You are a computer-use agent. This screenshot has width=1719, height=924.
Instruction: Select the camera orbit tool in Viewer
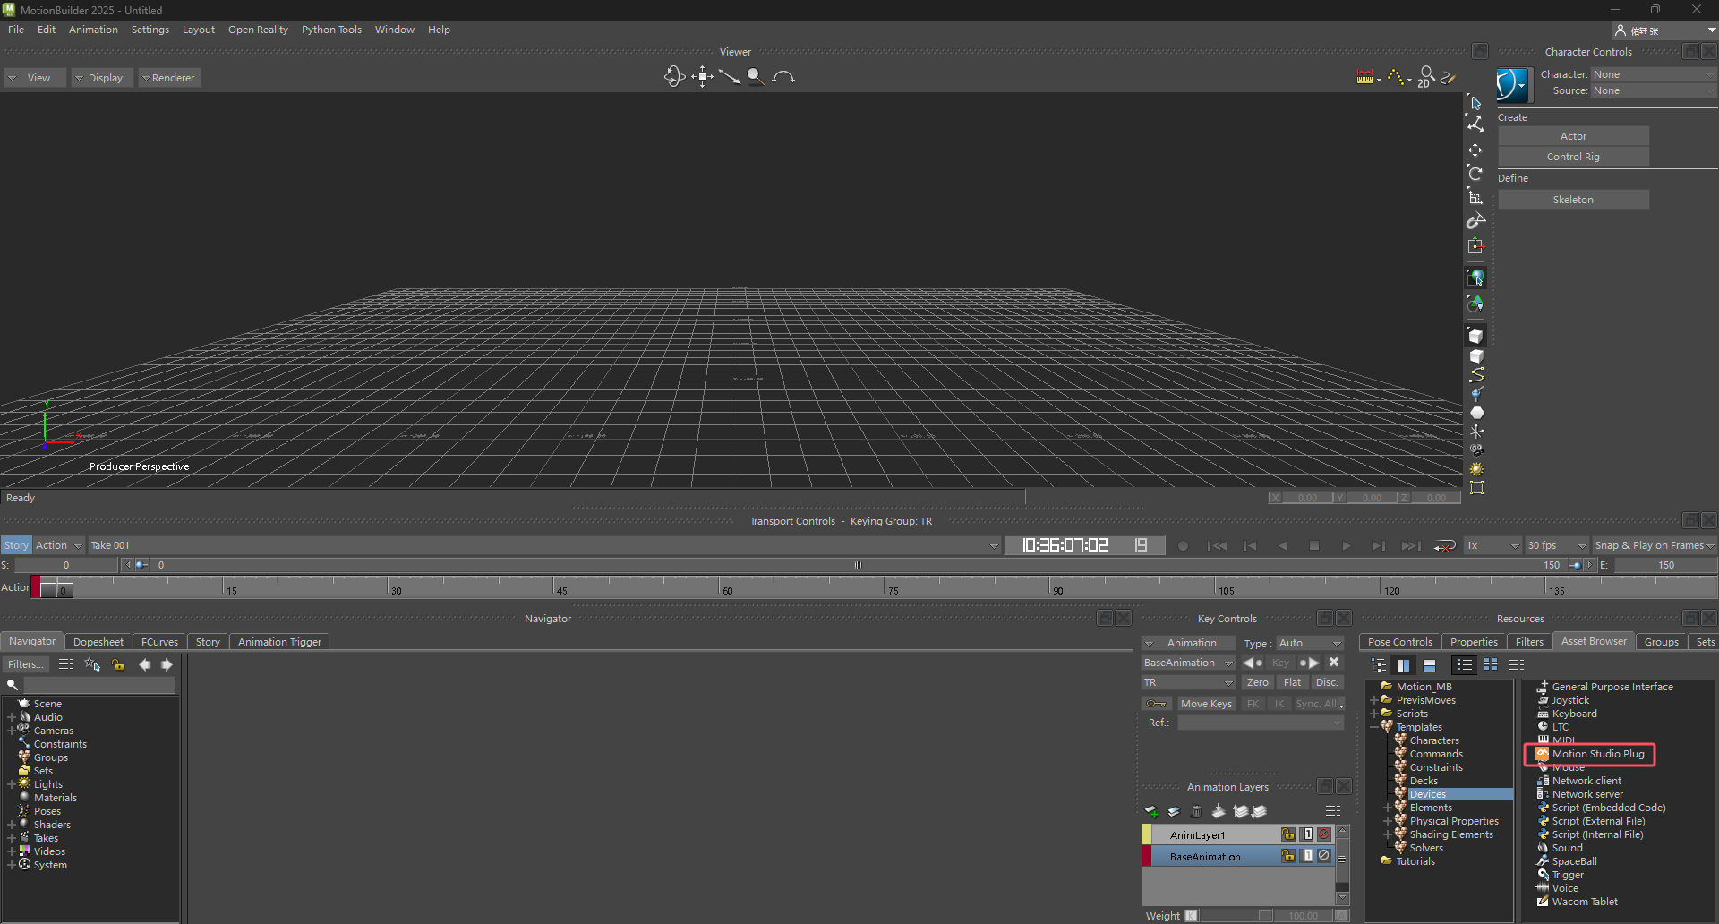point(673,77)
